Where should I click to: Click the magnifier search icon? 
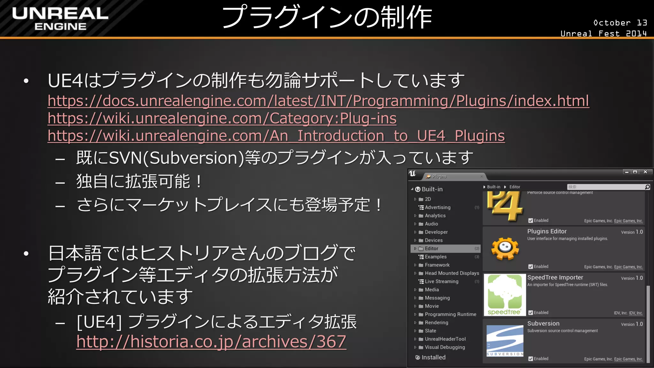pos(647,187)
